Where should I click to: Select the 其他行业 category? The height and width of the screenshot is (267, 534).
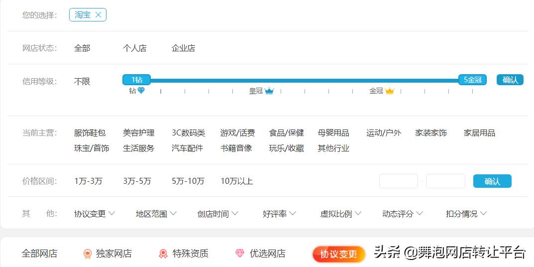(x=333, y=148)
